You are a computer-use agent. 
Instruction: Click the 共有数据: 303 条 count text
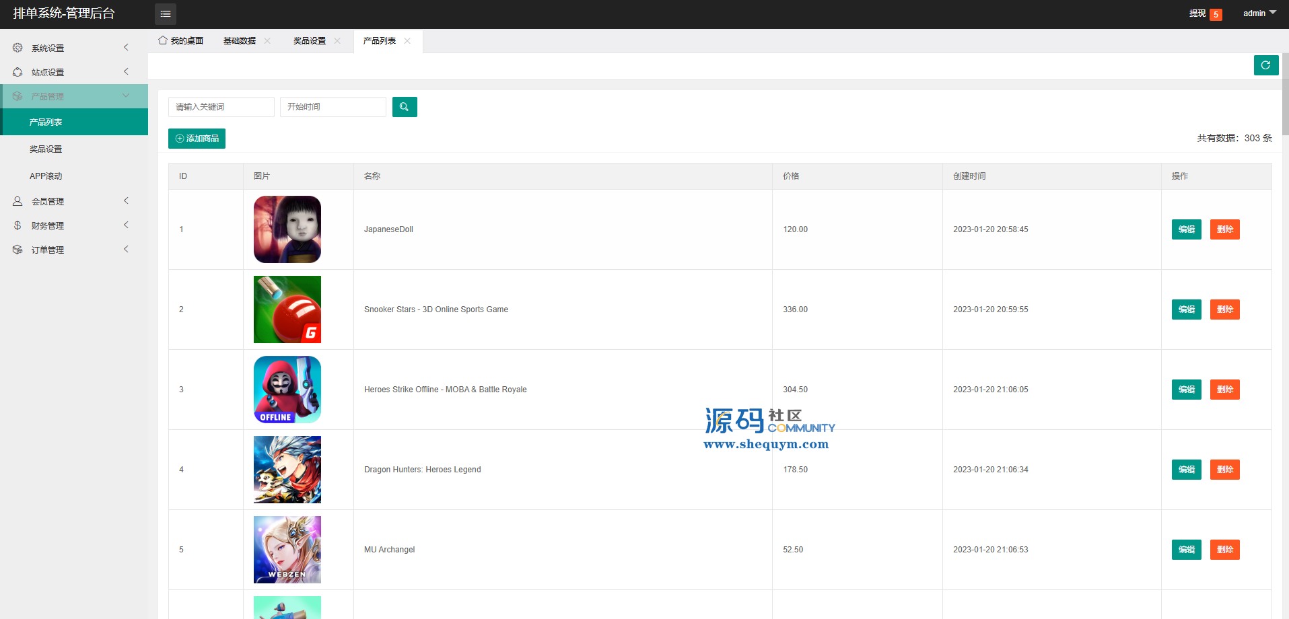(x=1234, y=138)
